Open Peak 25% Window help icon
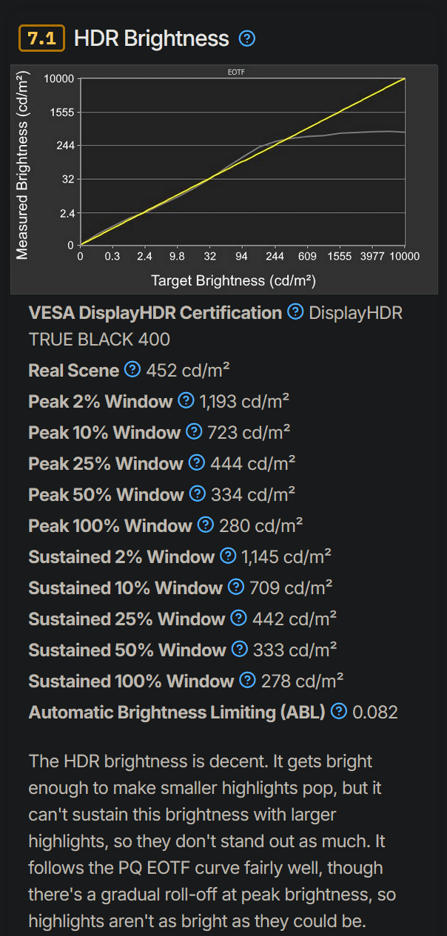 (196, 463)
